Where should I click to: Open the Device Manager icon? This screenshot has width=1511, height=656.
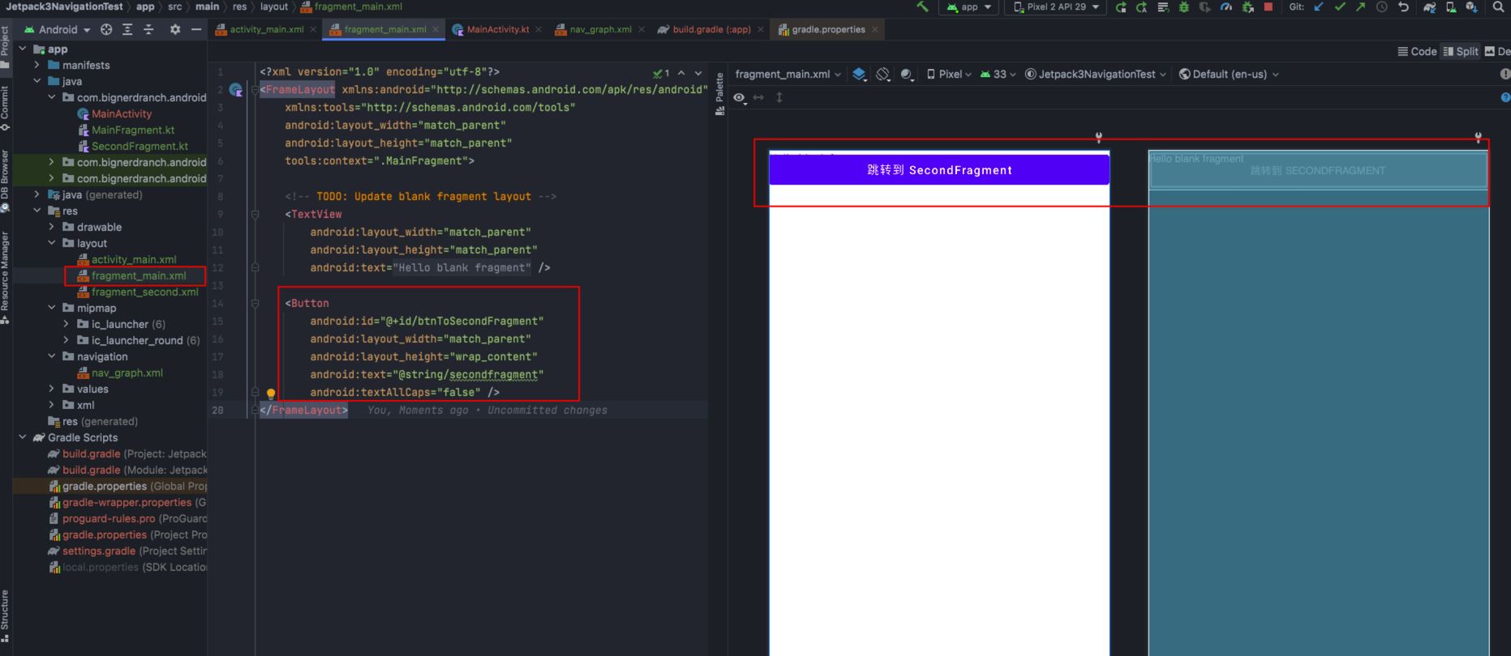click(1450, 6)
